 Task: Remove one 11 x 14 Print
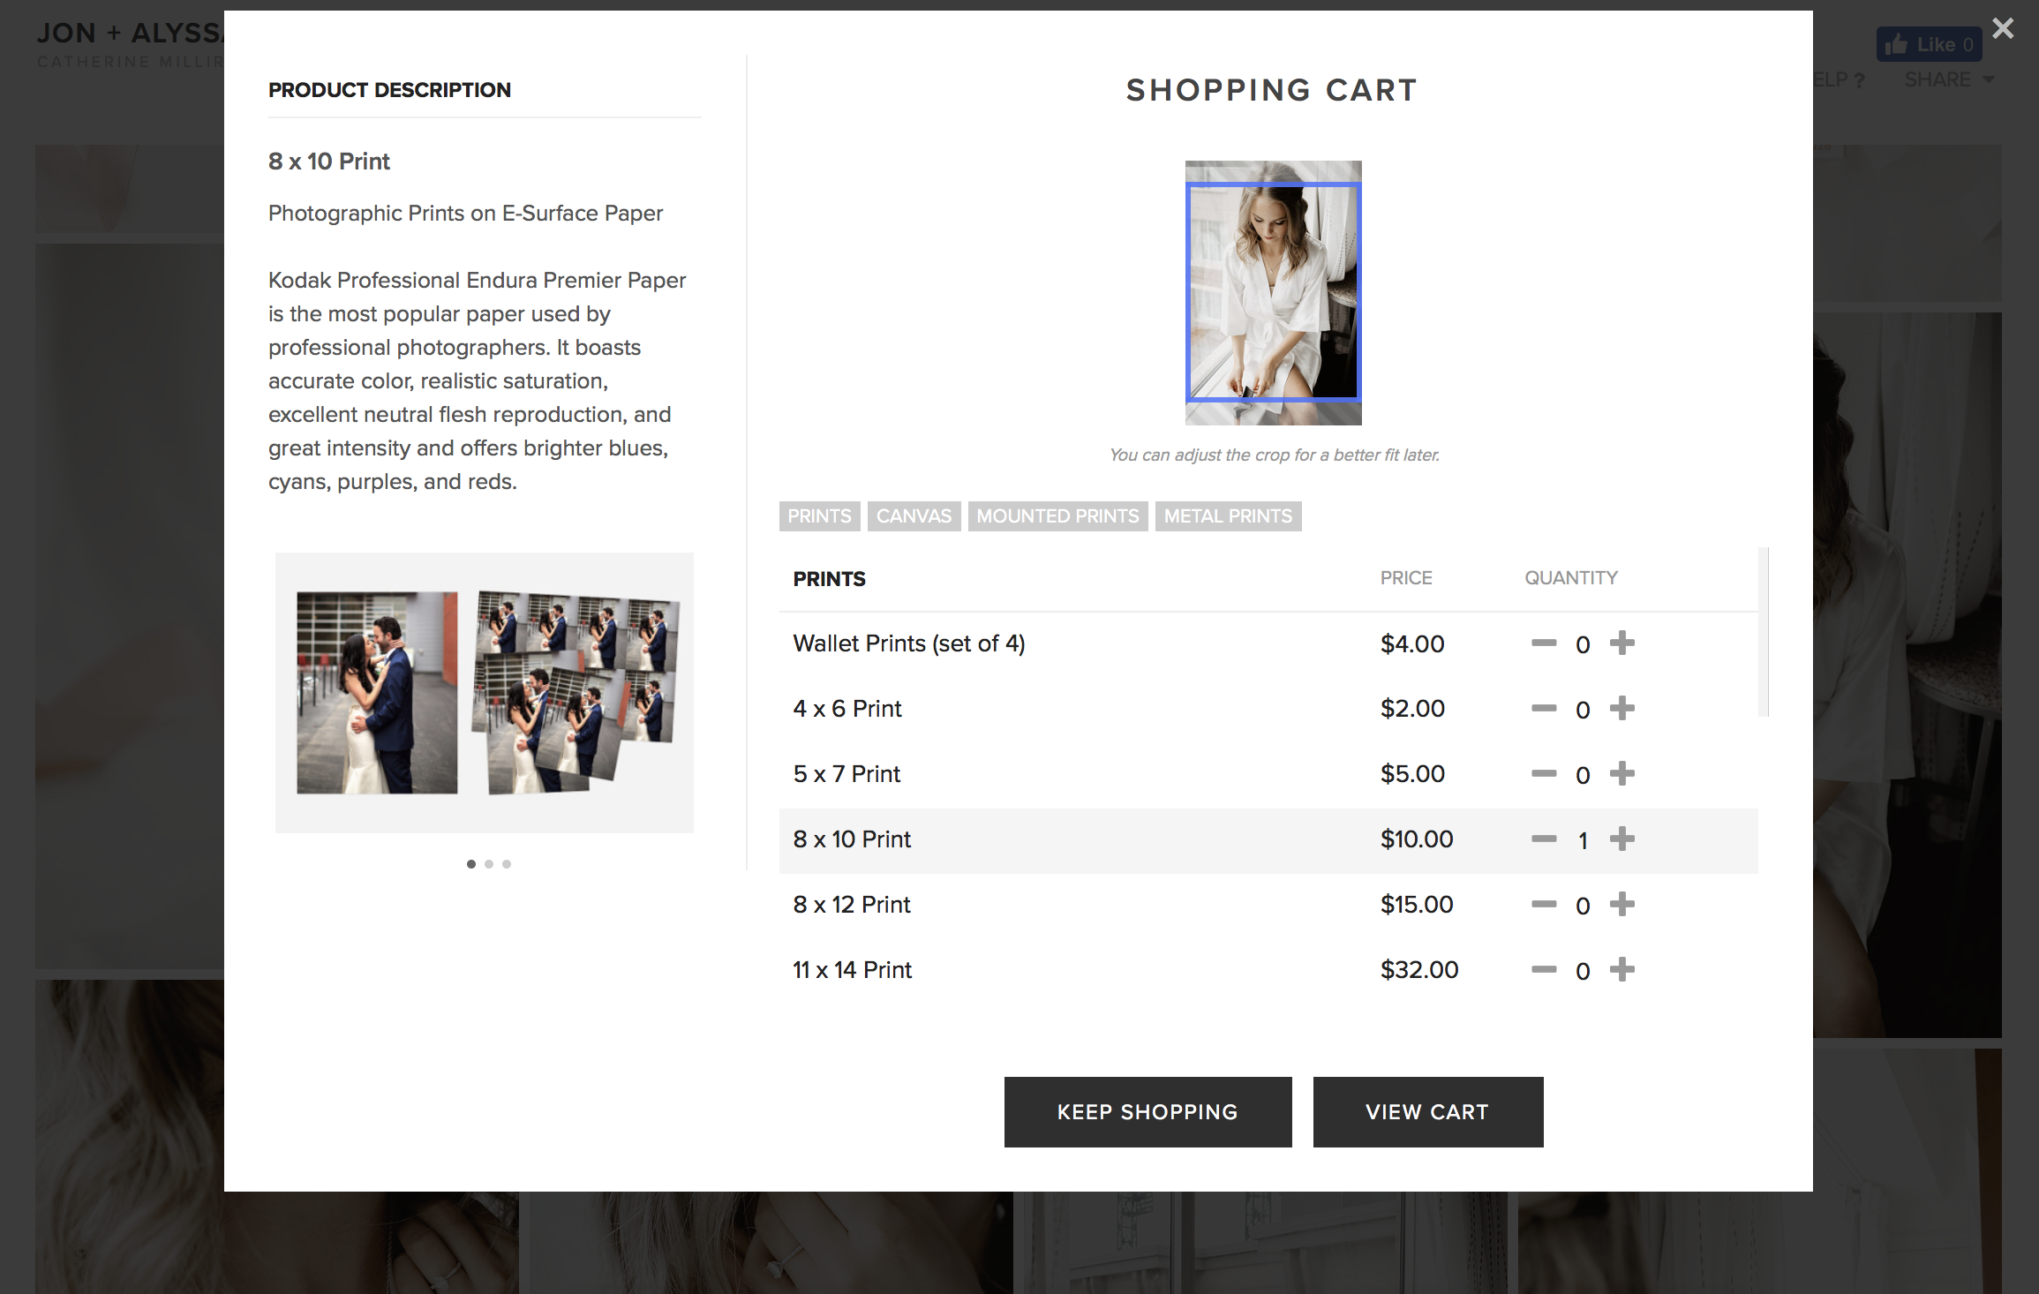point(1544,970)
